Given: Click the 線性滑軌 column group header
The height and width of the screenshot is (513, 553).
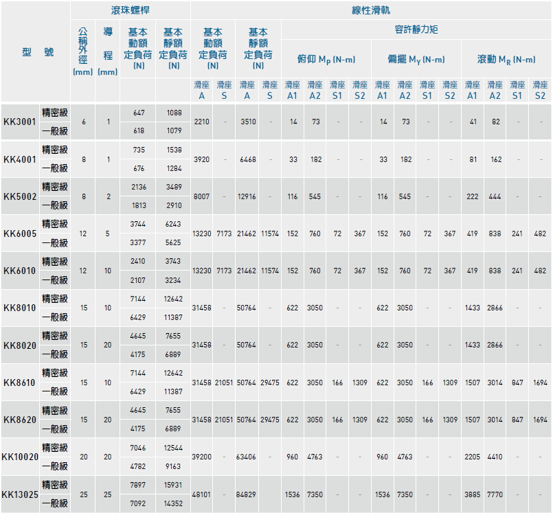Looking at the screenshot, I should [x=373, y=8].
